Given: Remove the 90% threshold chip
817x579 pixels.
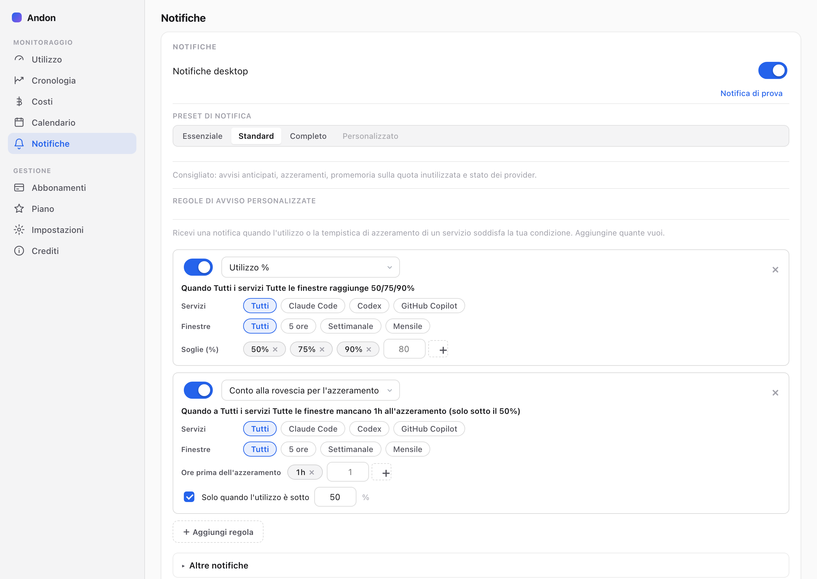Looking at the screenshot, I should point(369,349).
